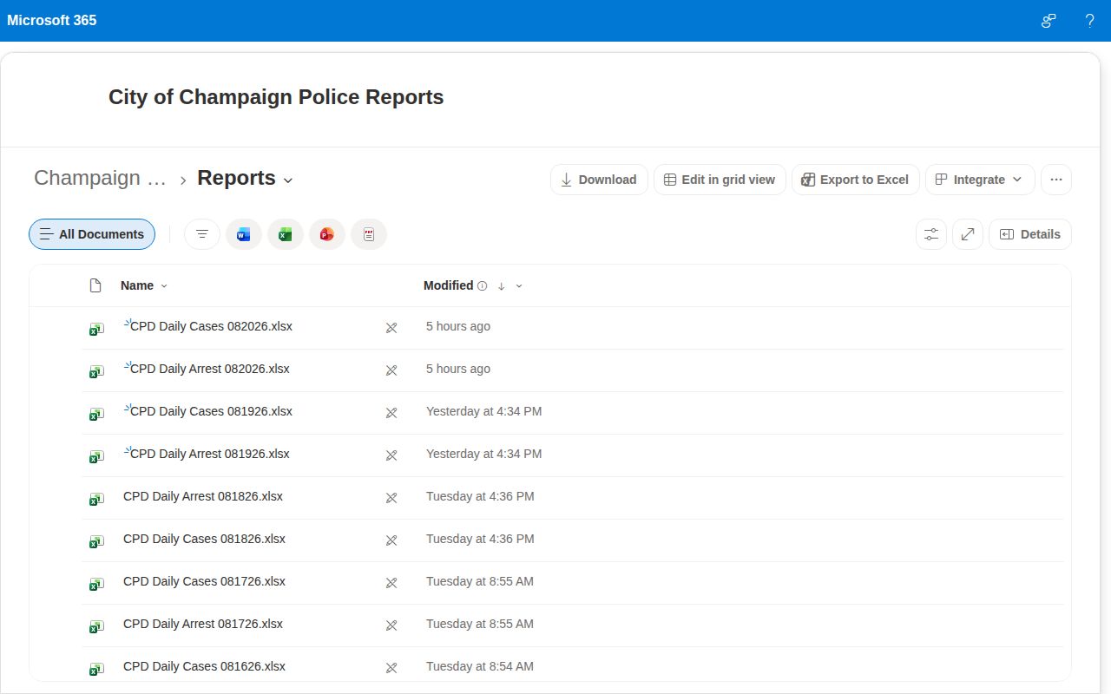The image size is (1111, 694).
Task: Filter by PowerPoint files icon
Action: pos(327,234)
